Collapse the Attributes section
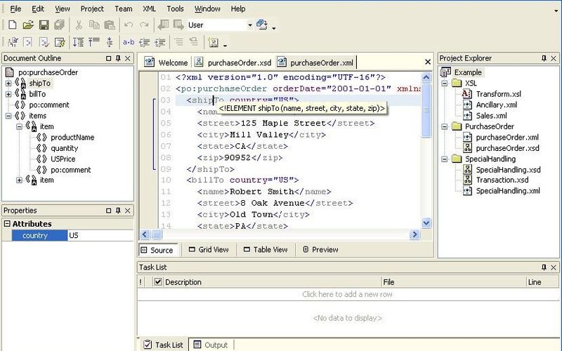This screenshot has height=351, width=562. click(7, 223)
